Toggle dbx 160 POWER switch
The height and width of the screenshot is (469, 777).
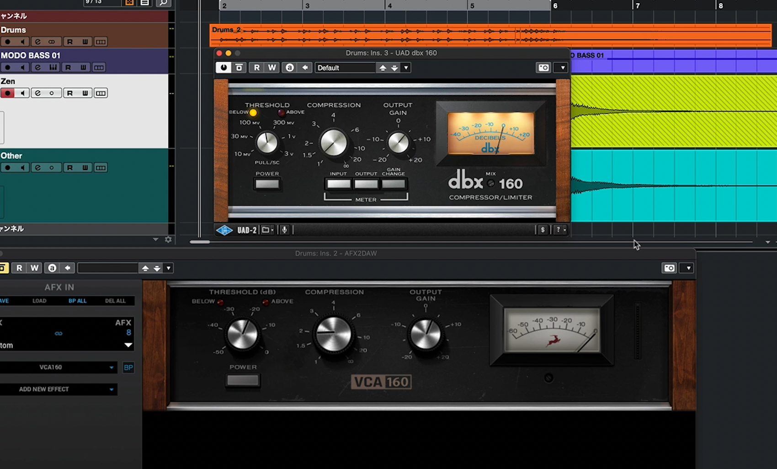click(267, 184)
